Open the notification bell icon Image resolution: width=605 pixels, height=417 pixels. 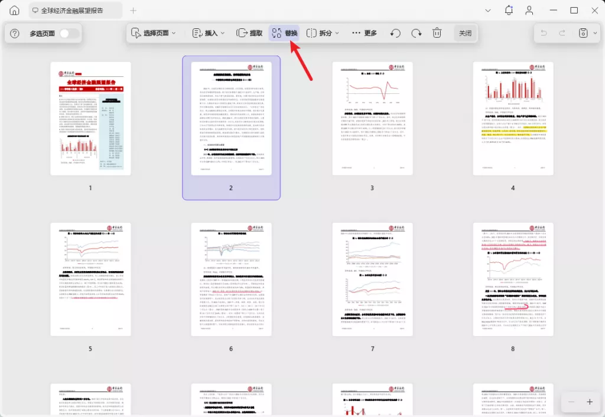click(x=509, y=11)
